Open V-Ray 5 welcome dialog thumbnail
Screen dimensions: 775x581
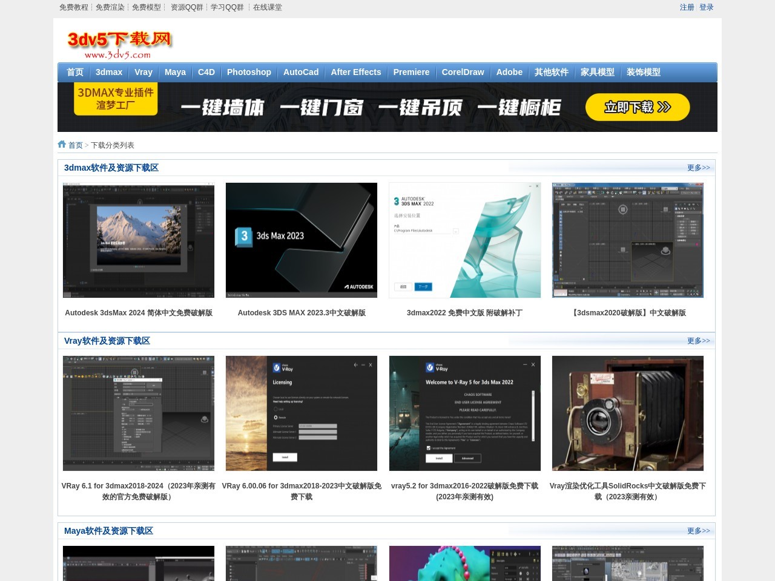465,413
